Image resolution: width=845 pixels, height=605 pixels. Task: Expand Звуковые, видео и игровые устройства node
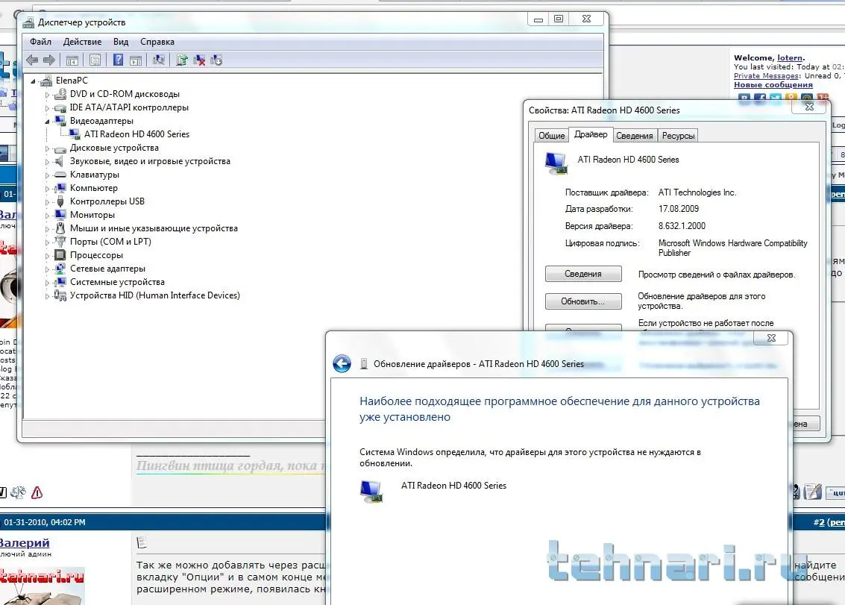tap(47, 162)
